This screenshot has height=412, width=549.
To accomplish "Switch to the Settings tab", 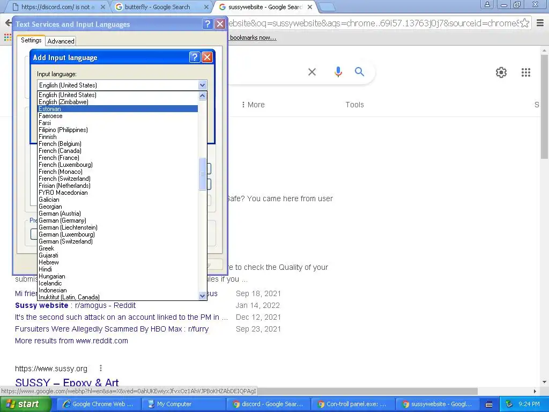I will click(31, 40).
